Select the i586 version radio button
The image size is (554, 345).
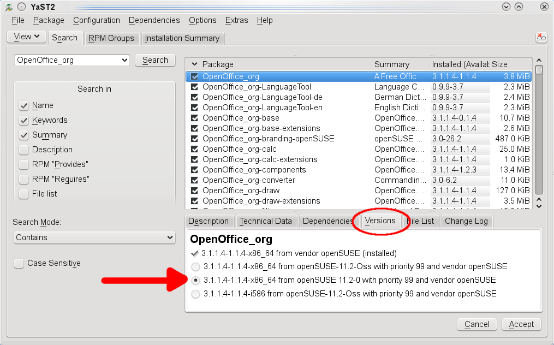pos(195,294)
